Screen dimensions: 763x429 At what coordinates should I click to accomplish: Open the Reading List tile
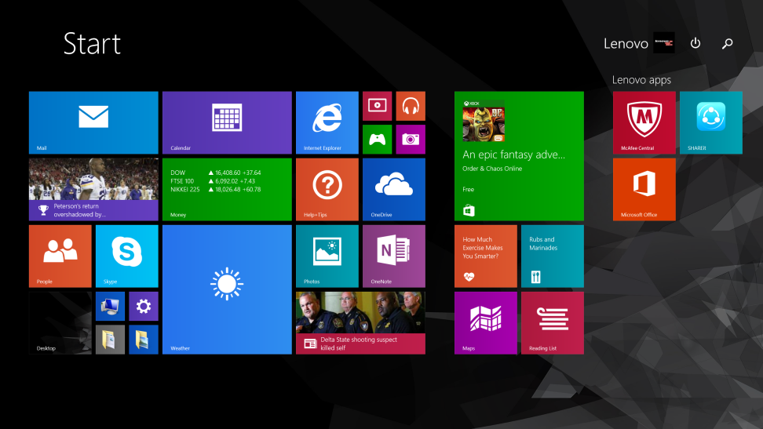pos(553,323)
